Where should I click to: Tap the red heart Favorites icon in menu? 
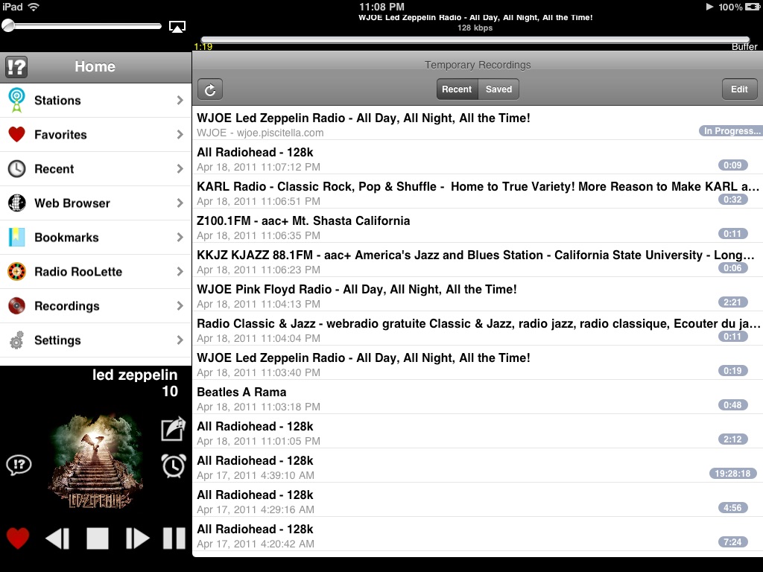(16, 134)
